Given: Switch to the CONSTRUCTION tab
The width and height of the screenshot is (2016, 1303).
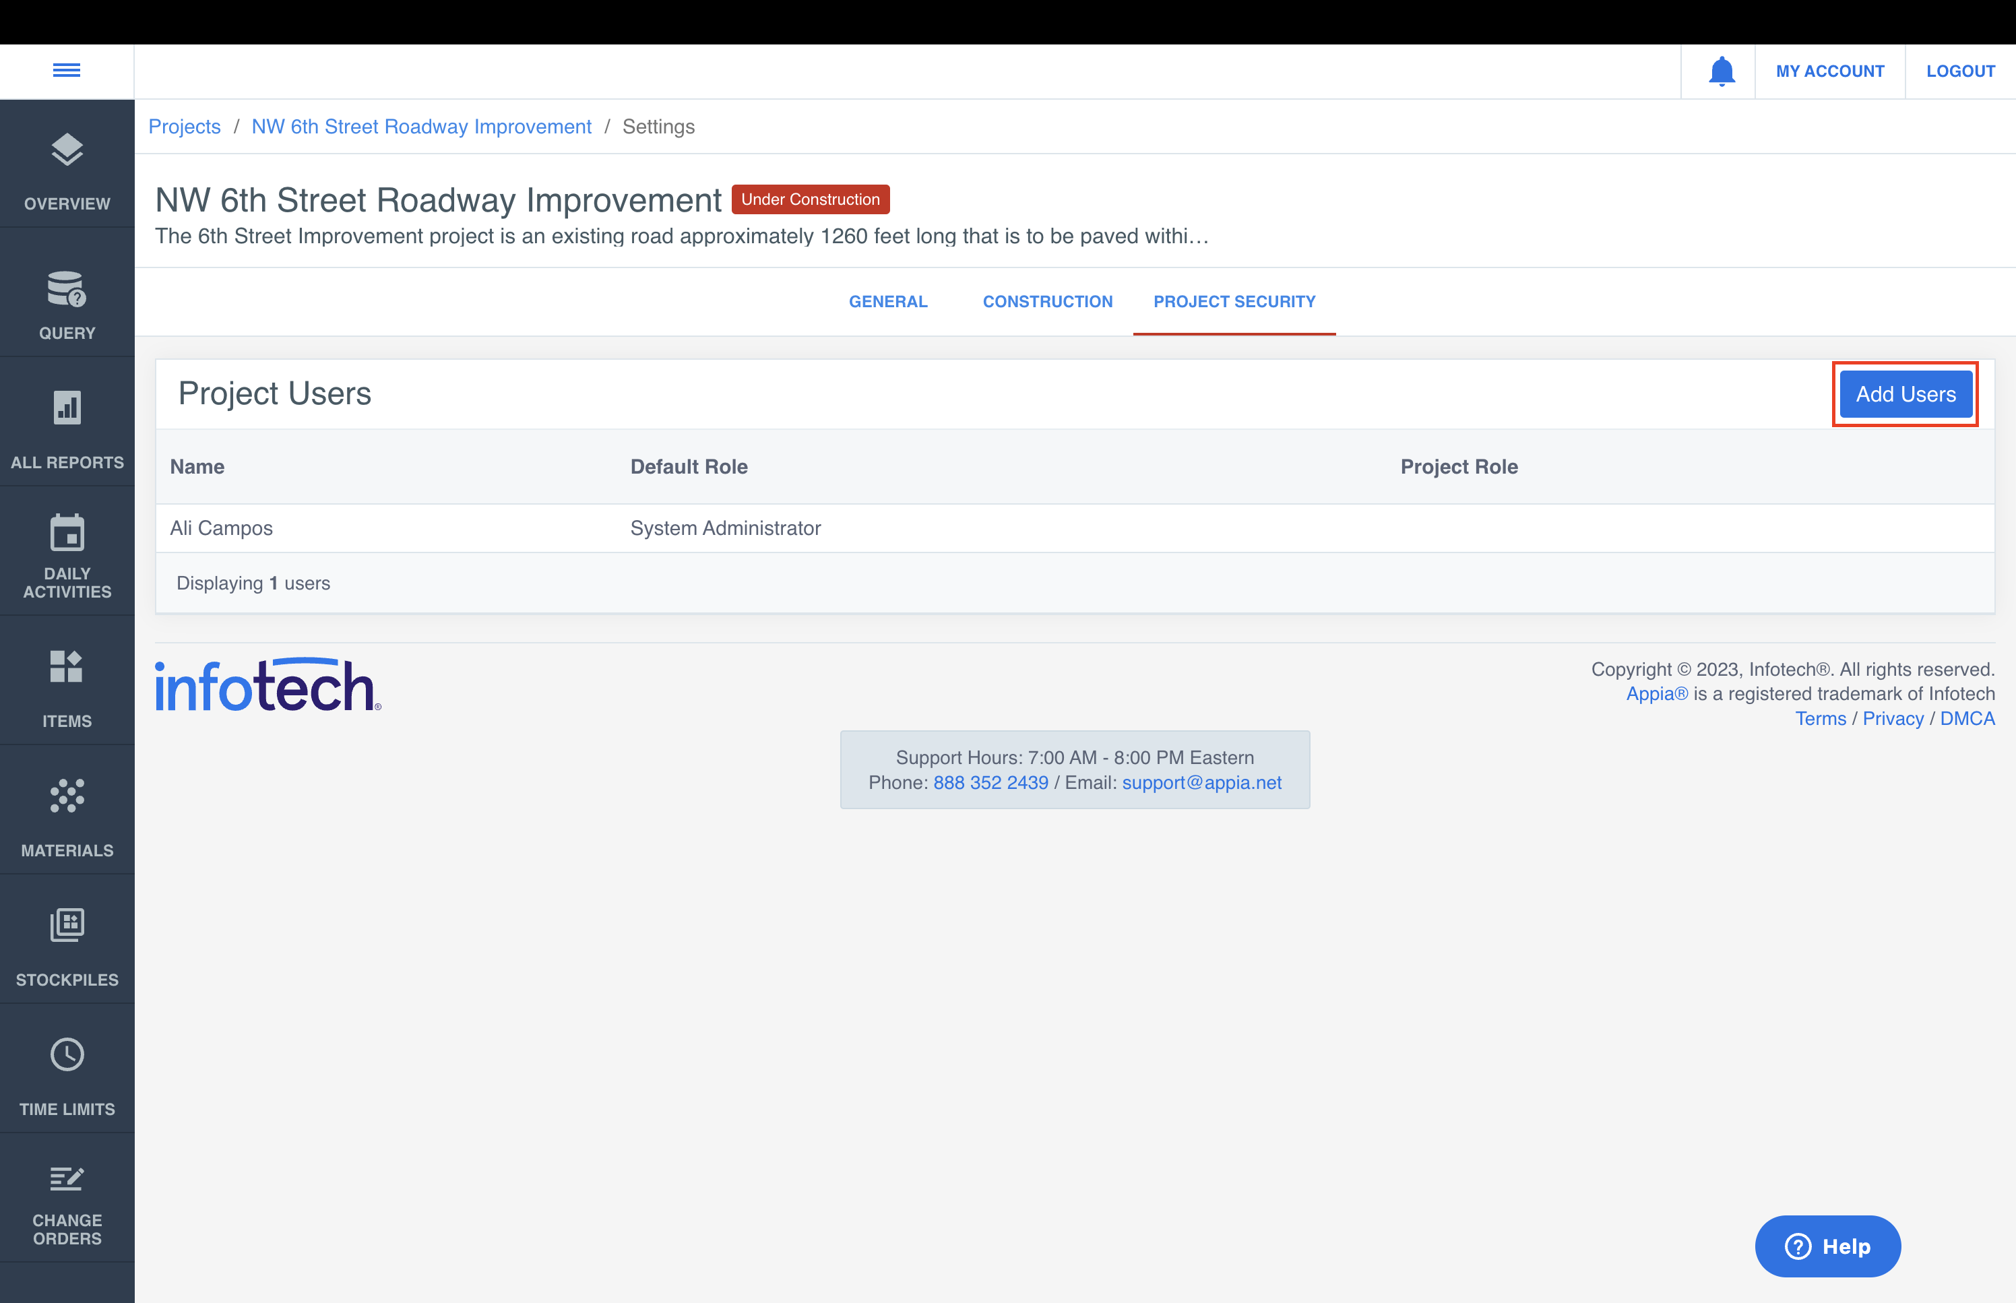Looking at the screenshot, I should point(1047,301).
